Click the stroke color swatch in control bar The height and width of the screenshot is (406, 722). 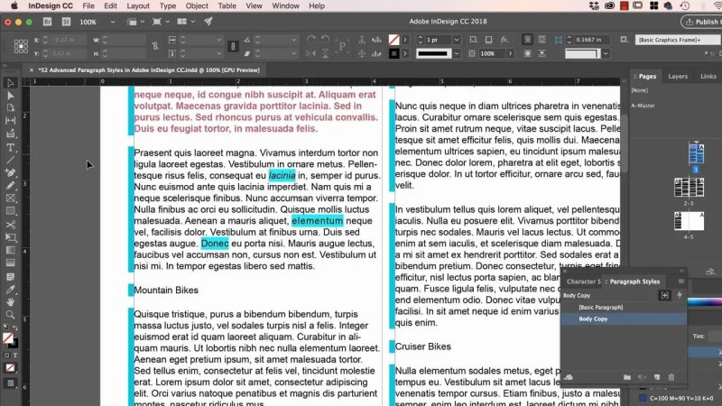394,53
